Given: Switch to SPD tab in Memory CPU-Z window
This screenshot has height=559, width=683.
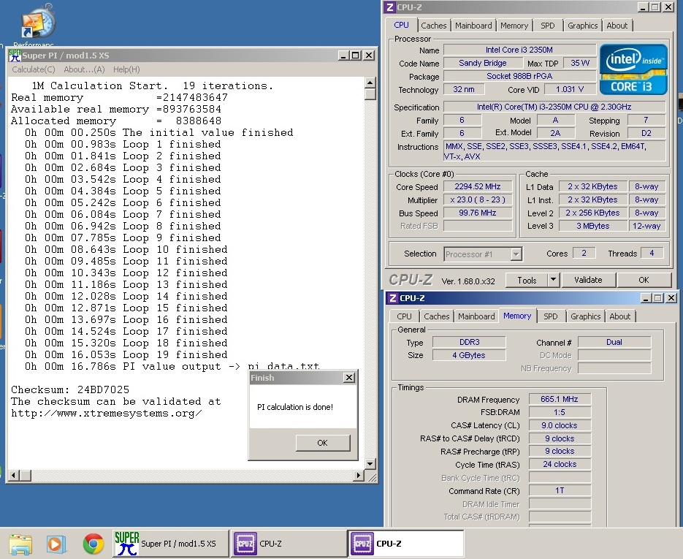Looking at the screenshot, I should 551,316.
